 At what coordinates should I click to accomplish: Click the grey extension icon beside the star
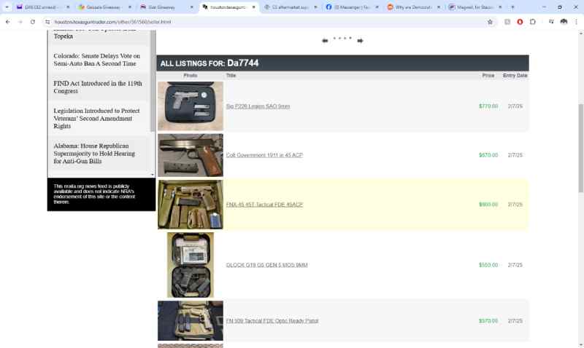coord(507,22)
